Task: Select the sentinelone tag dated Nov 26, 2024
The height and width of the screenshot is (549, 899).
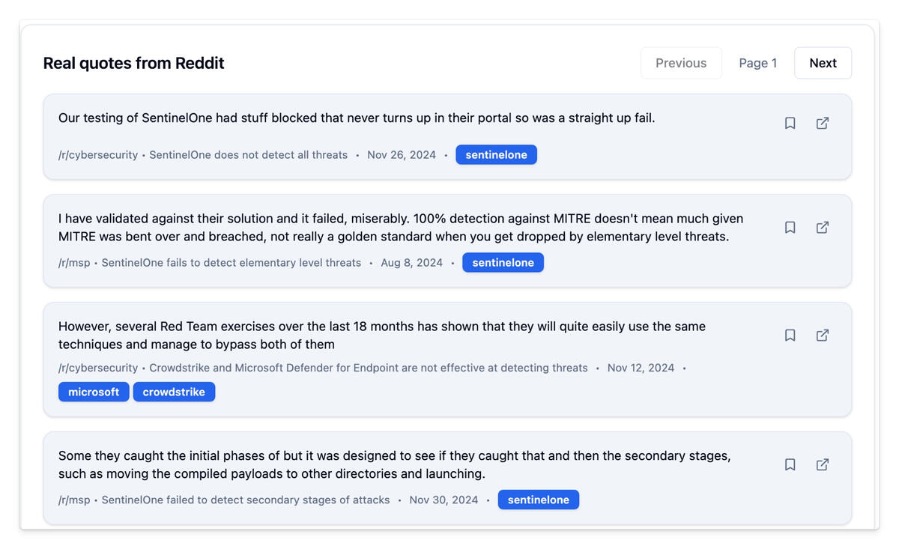Action: [x=496, y=155]
